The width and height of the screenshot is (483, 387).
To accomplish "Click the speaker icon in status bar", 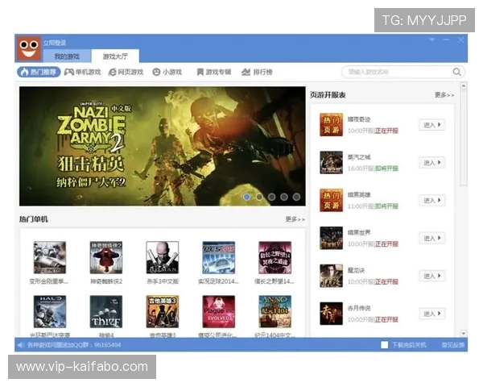I will click(21, 345).
